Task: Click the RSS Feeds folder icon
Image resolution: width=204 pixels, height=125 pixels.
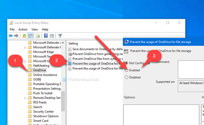Action: 30,102
